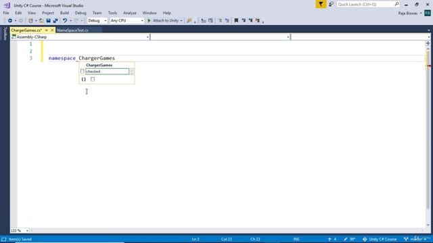Click the unpushed commits count in status bar
The height and width of the screenshot is (243, 433).
[332, 239]
